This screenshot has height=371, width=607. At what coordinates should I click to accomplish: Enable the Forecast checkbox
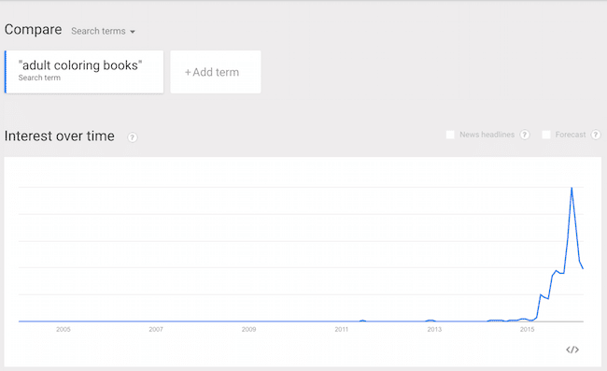tap(546, 135)
